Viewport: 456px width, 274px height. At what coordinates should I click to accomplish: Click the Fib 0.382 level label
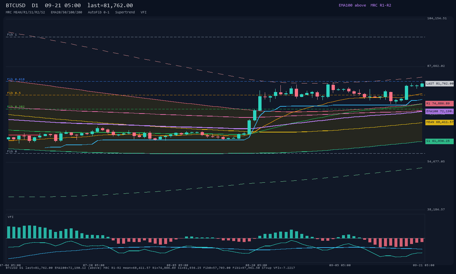tap(16, 107)
